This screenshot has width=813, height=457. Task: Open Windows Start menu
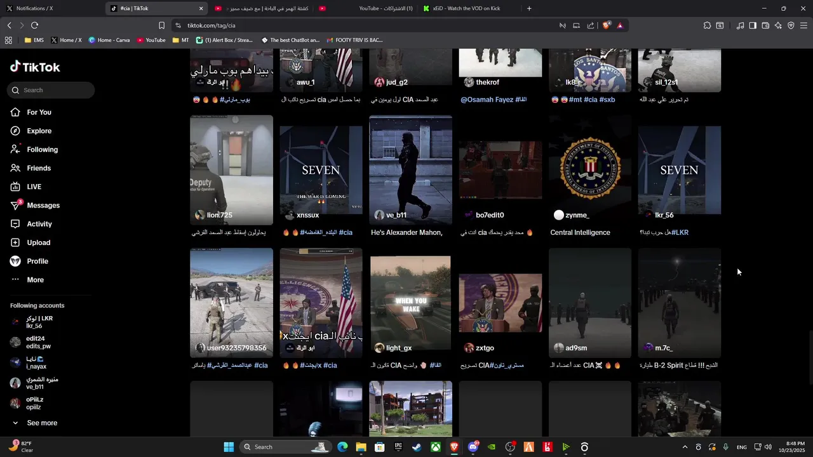point(229,447)
